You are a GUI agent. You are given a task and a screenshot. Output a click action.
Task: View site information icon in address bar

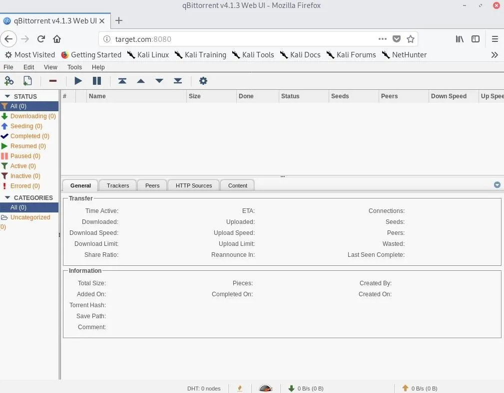click(107, 39)
